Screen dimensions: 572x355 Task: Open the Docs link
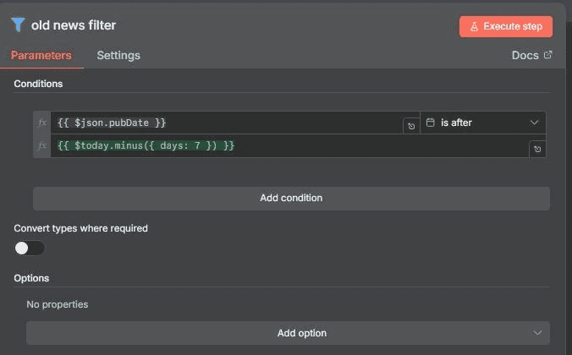tap(525, 55)
